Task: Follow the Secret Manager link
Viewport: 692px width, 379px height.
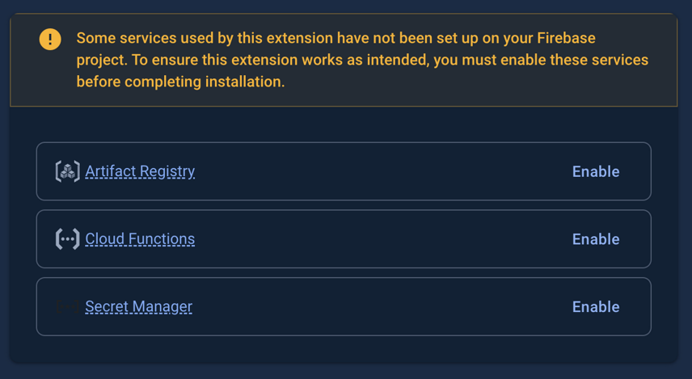Action: click(x=138, y=307)
